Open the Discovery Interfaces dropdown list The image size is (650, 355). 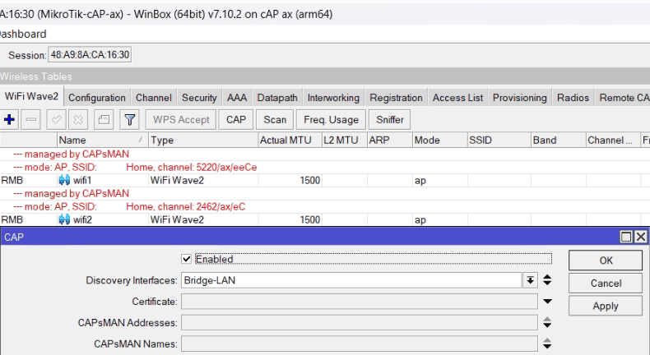[530, 280]
